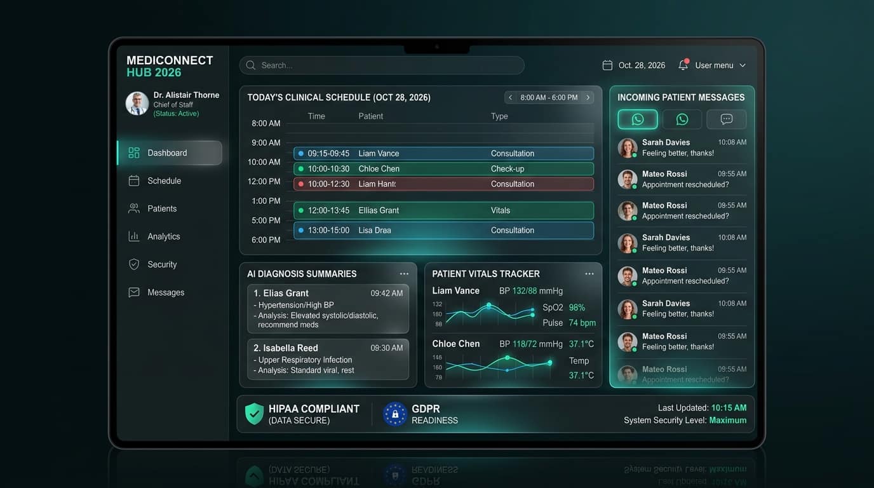Click the MediConnect Hub 2026 logo text
Viewport: 874px width, 488px height.
170,66
